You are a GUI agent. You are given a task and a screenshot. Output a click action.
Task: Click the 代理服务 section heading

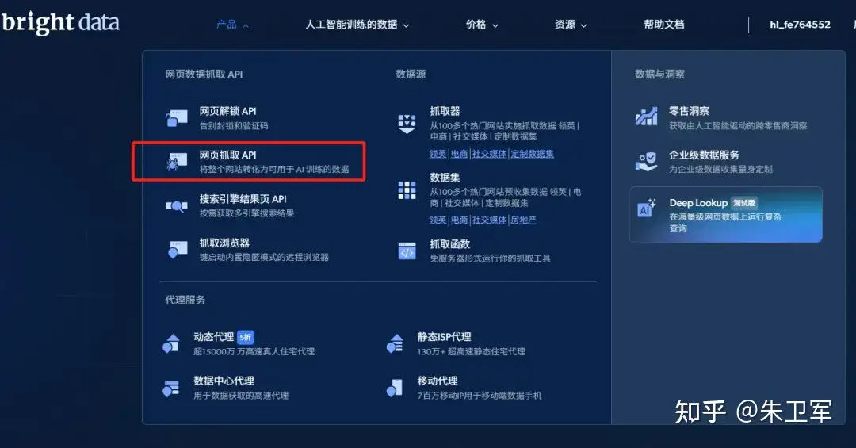click(x=185, y=300)
